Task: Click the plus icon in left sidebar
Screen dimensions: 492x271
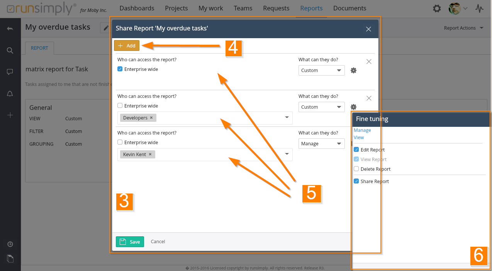Action: coord(10,115)
